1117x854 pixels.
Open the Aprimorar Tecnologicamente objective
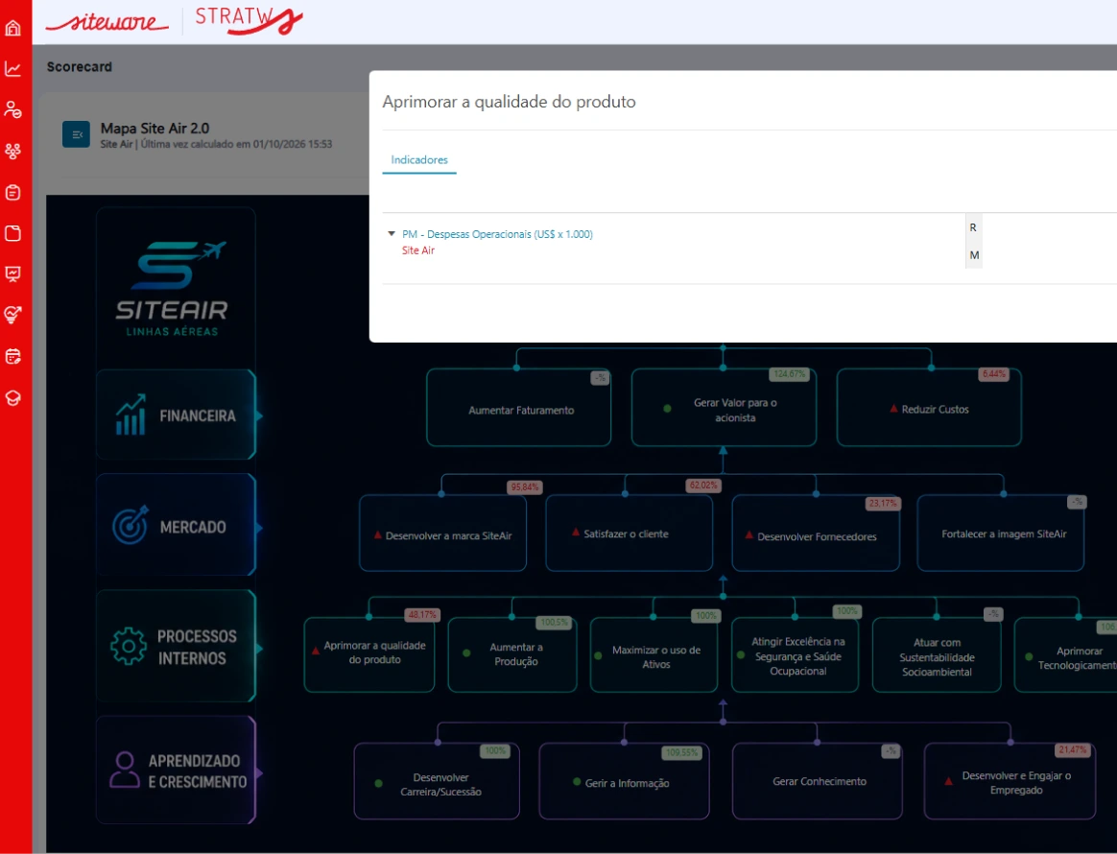point(1066,654)
